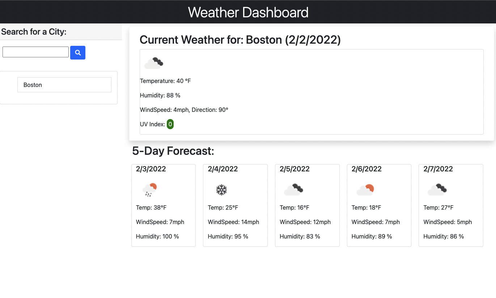This screenshot has height=298, width=496.
Task: Open the 2/6/2022 forecast card
Action: [x=379, y=205]
